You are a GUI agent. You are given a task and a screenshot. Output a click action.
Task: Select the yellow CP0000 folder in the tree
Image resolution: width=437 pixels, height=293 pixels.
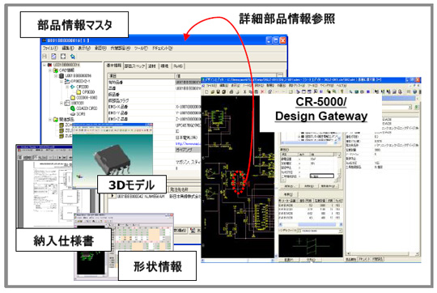78,92
